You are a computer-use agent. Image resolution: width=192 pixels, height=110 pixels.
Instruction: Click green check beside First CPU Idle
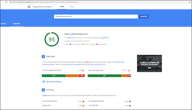click(x=130, y=106)
